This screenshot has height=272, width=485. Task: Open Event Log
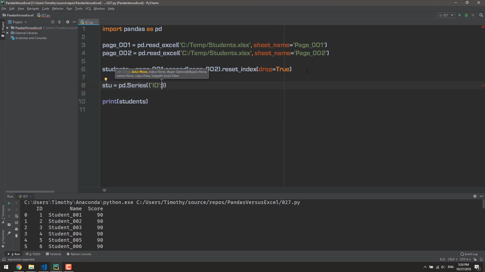click(x=469, y=254)
